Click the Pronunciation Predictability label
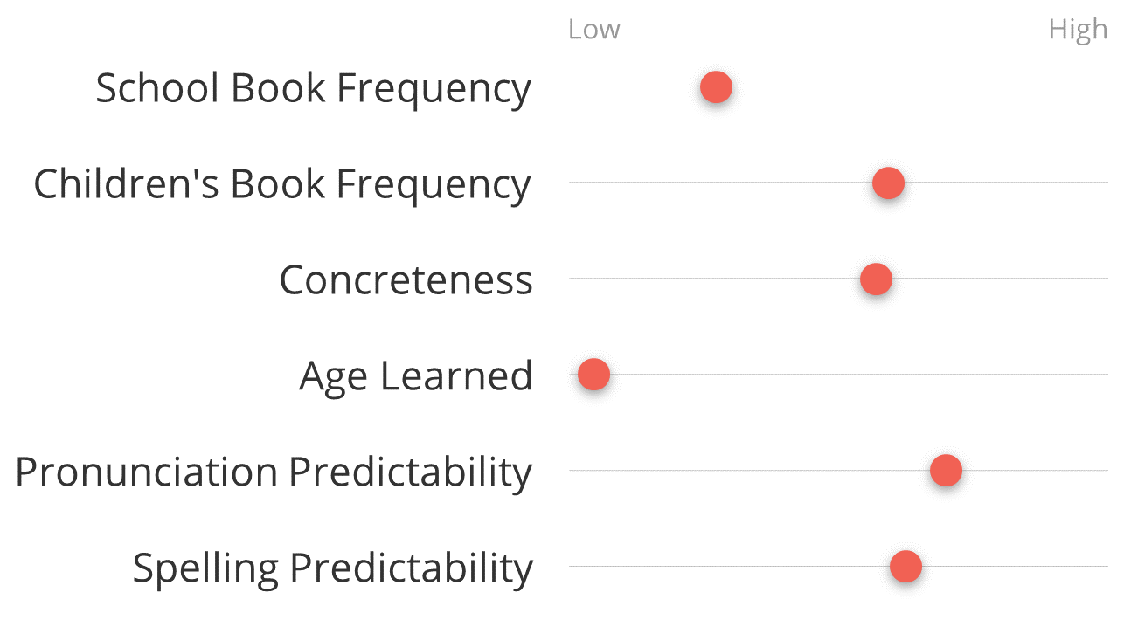 click(274, 472)
